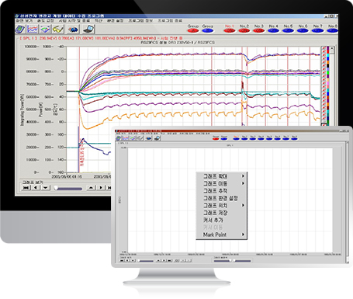Click the step-back arrow in graph view controls
Image resolution: width=353 pixels, height=299 pixels.
(36, 188)
